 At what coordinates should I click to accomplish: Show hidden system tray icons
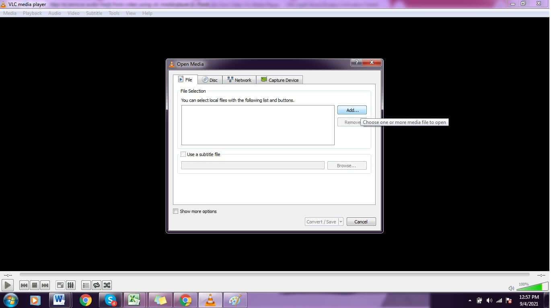click(470, 300)
